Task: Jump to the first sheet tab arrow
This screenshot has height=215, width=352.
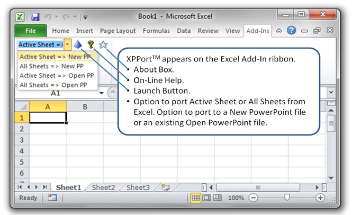Action: [x=20, y=187]
